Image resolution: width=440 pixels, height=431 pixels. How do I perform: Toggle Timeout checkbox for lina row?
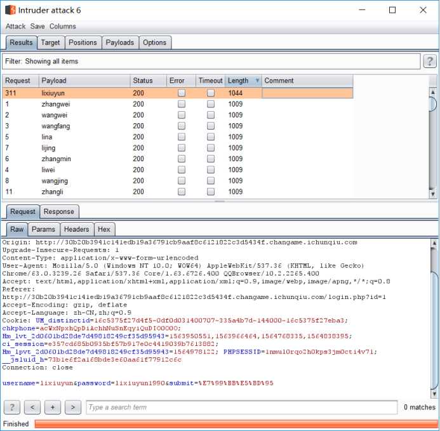(x=211, y=137)
